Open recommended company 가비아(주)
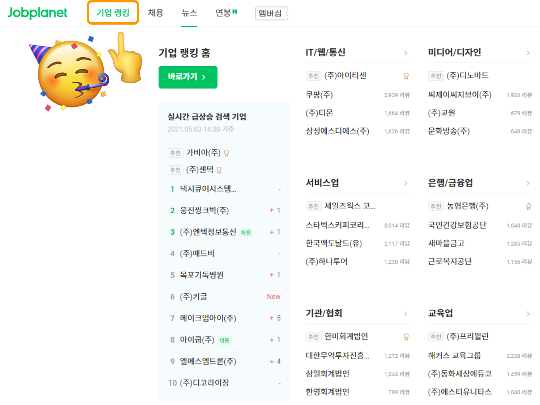Viewport: 540px width, 405px height. coord(203,153)
